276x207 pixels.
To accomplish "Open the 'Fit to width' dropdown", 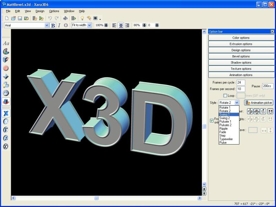I will [x=89, y=25].
